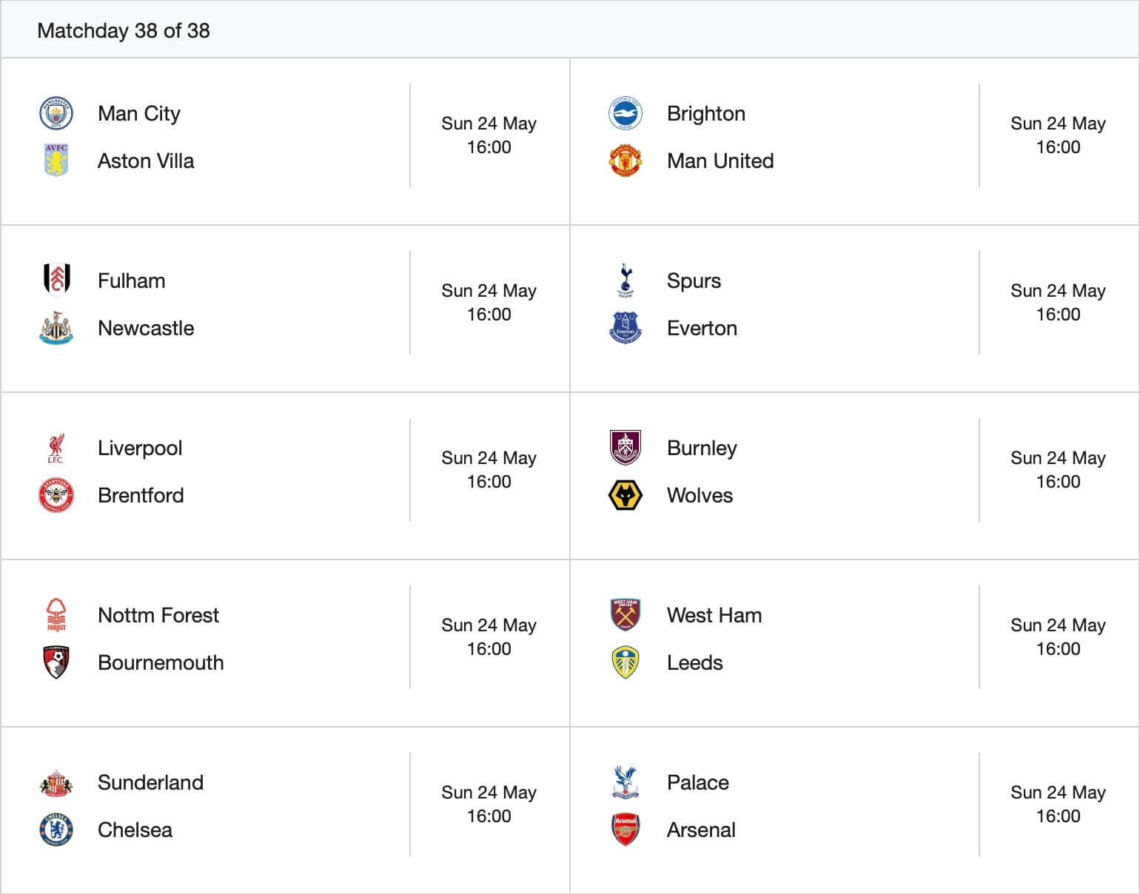
Task: Click the Chelsea club crest
Action: click(56, 830)
